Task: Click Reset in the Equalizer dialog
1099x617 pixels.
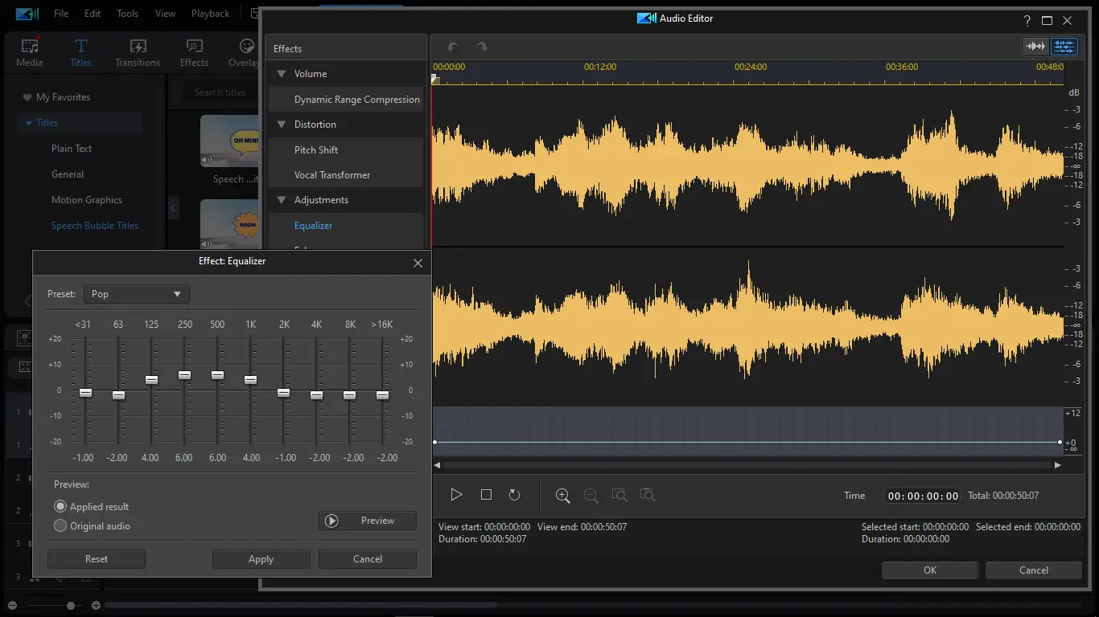Action: (97, 559)
